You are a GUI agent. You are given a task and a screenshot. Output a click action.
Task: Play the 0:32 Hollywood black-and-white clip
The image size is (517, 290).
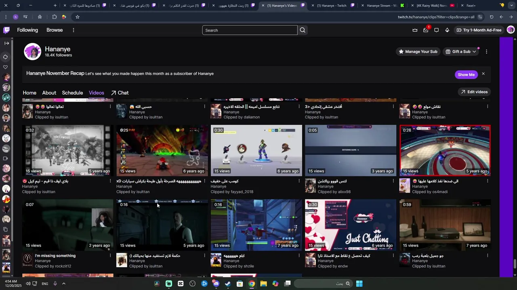[68, 150]
